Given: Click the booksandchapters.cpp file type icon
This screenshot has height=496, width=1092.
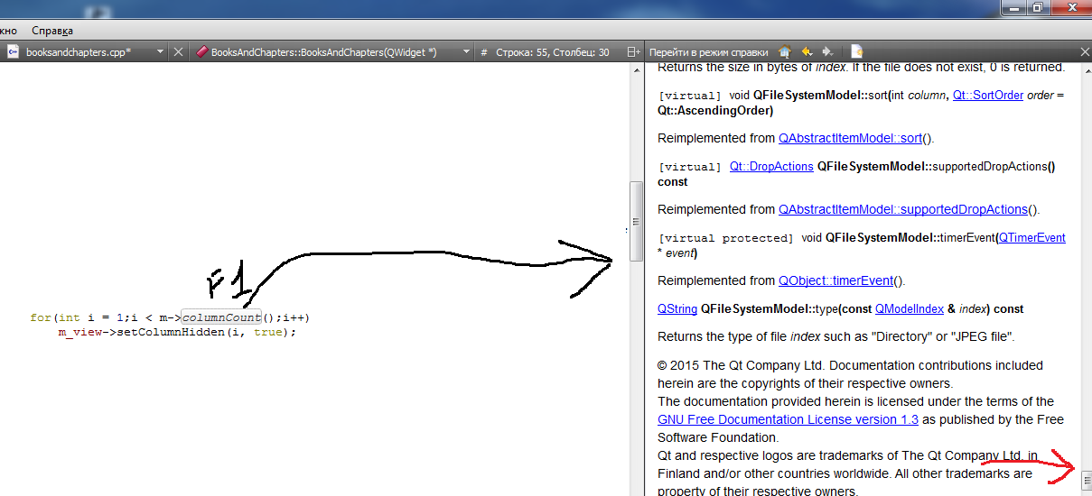Looking at the screenshot, I should click(x=13, y=52).
